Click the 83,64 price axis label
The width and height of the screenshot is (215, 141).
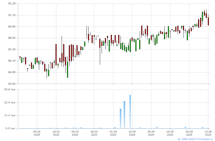coord(12,84)
